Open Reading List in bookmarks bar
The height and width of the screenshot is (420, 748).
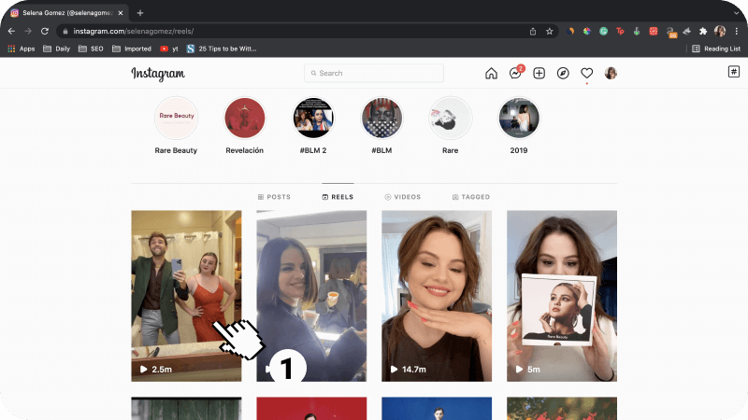pyautogui.click(x=716, y=48)
